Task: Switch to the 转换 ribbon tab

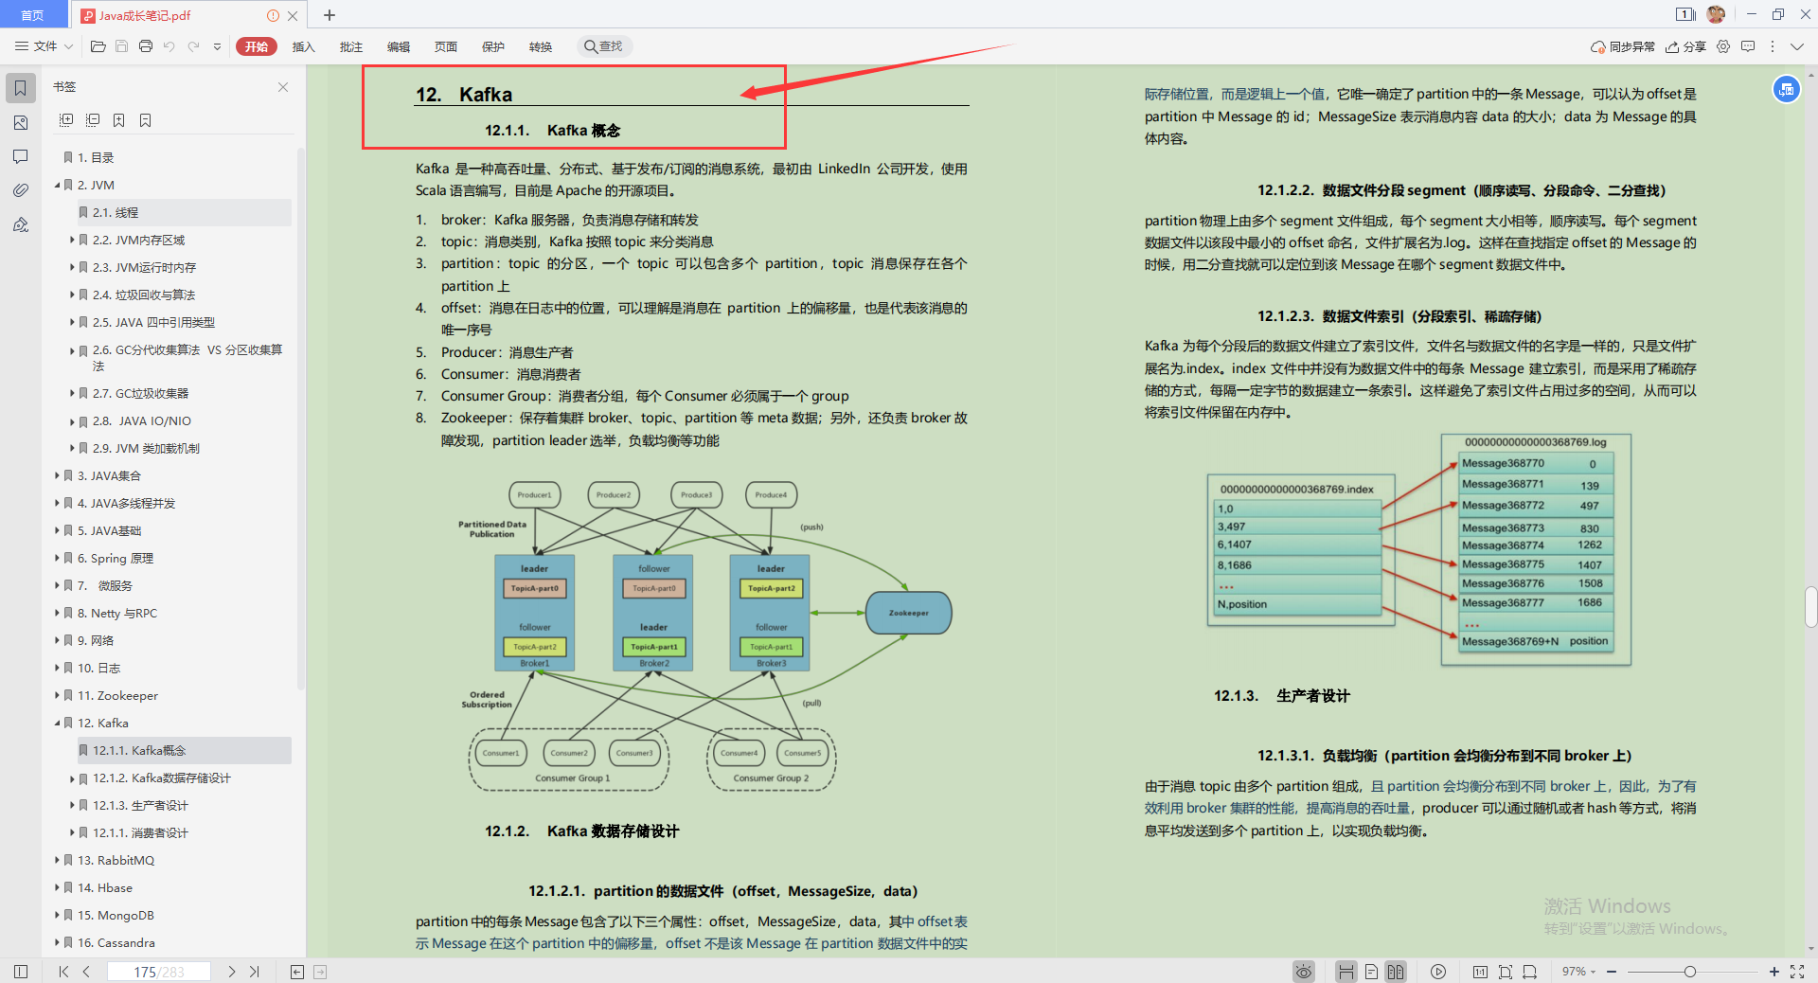Action: [540, 46]
